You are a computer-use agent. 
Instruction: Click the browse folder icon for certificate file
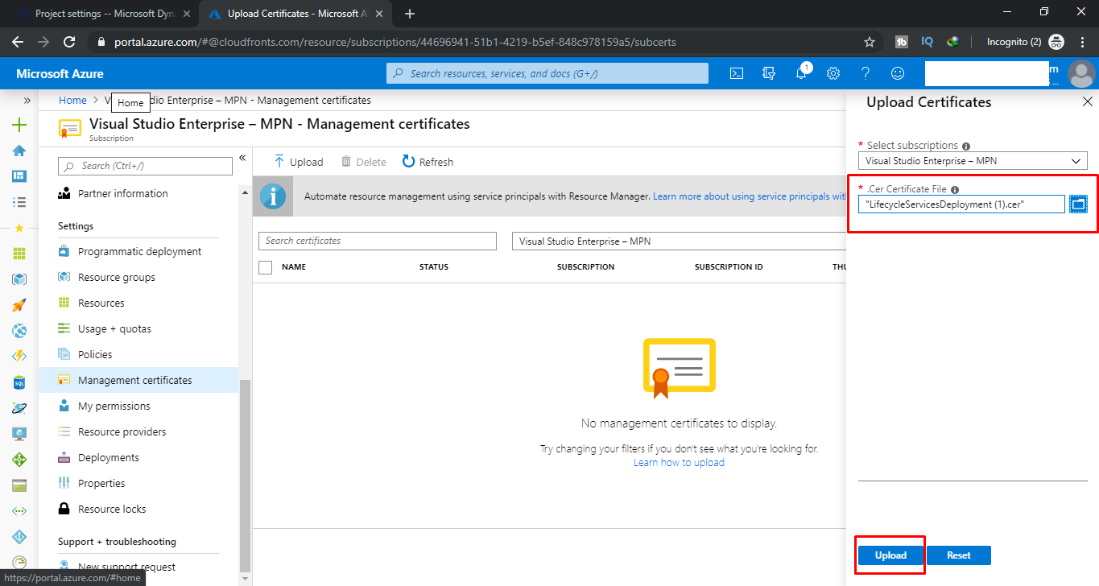pos(1078,204)
